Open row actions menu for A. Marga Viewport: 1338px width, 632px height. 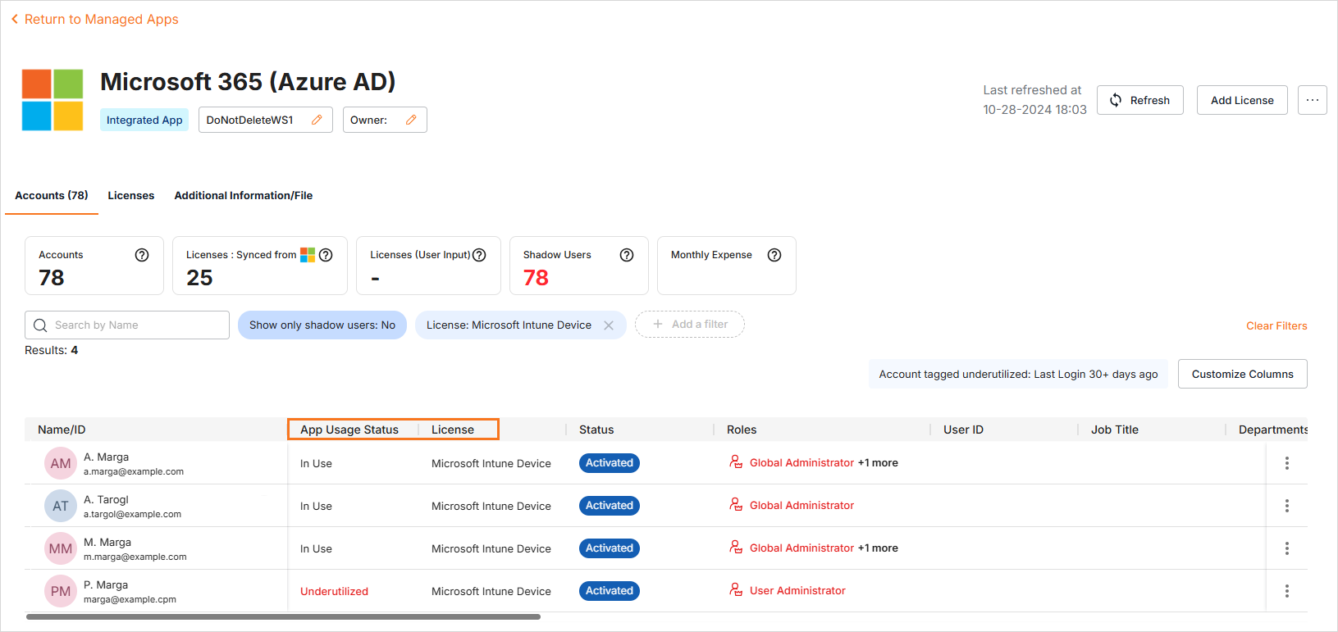1287,463
